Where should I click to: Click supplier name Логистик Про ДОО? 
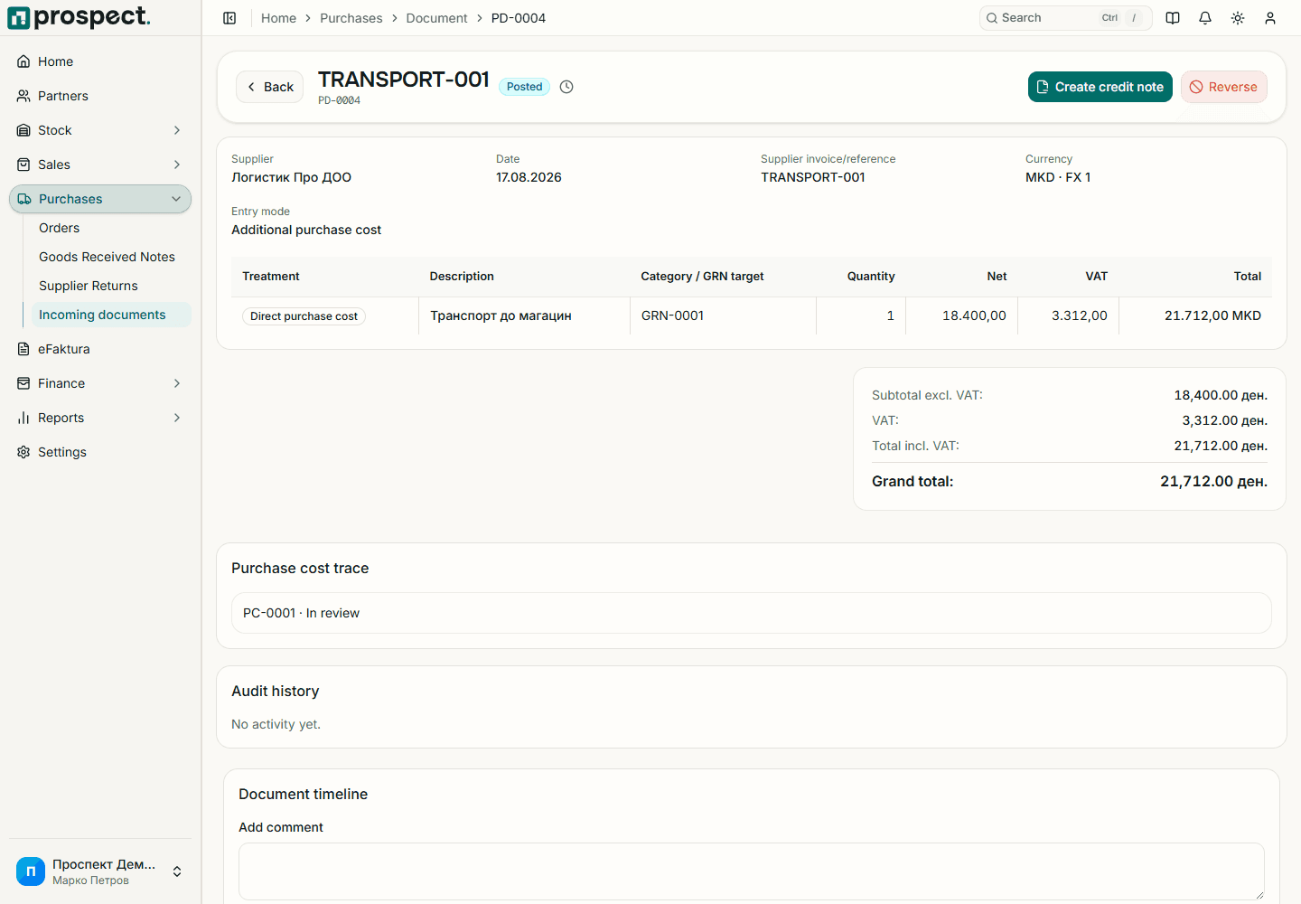[291, 177]
